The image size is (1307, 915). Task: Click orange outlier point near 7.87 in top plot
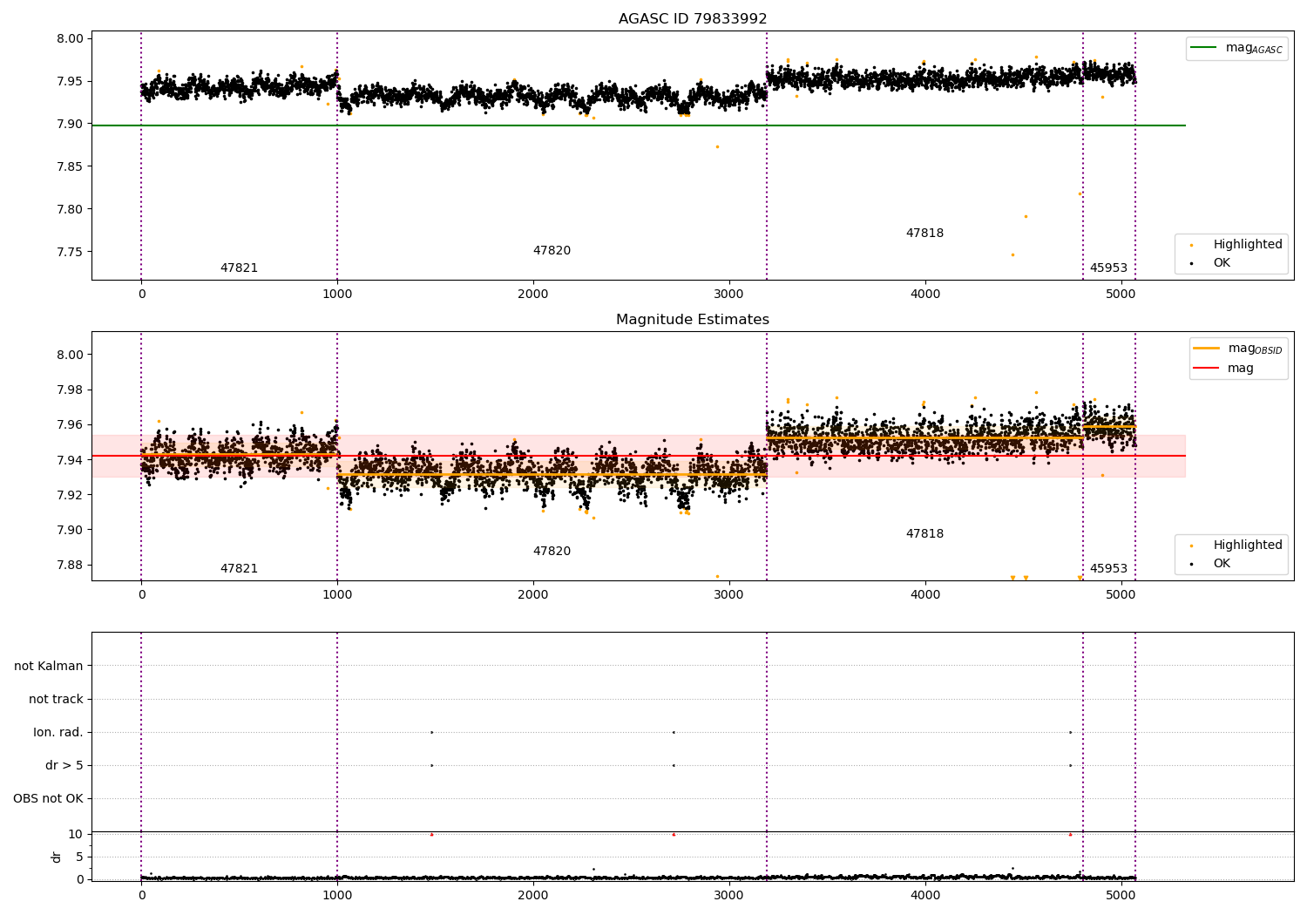[x=717, y=146]
